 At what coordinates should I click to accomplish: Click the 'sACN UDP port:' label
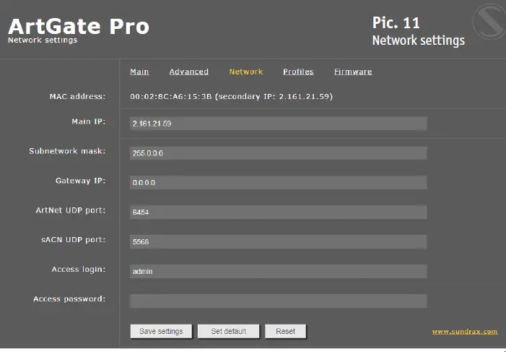(73, 240)
